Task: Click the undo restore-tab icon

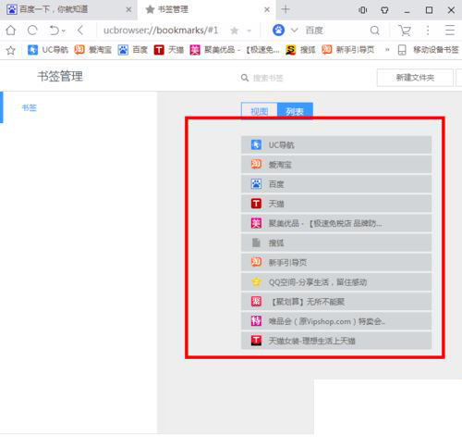Action: (x=55, y=31)
